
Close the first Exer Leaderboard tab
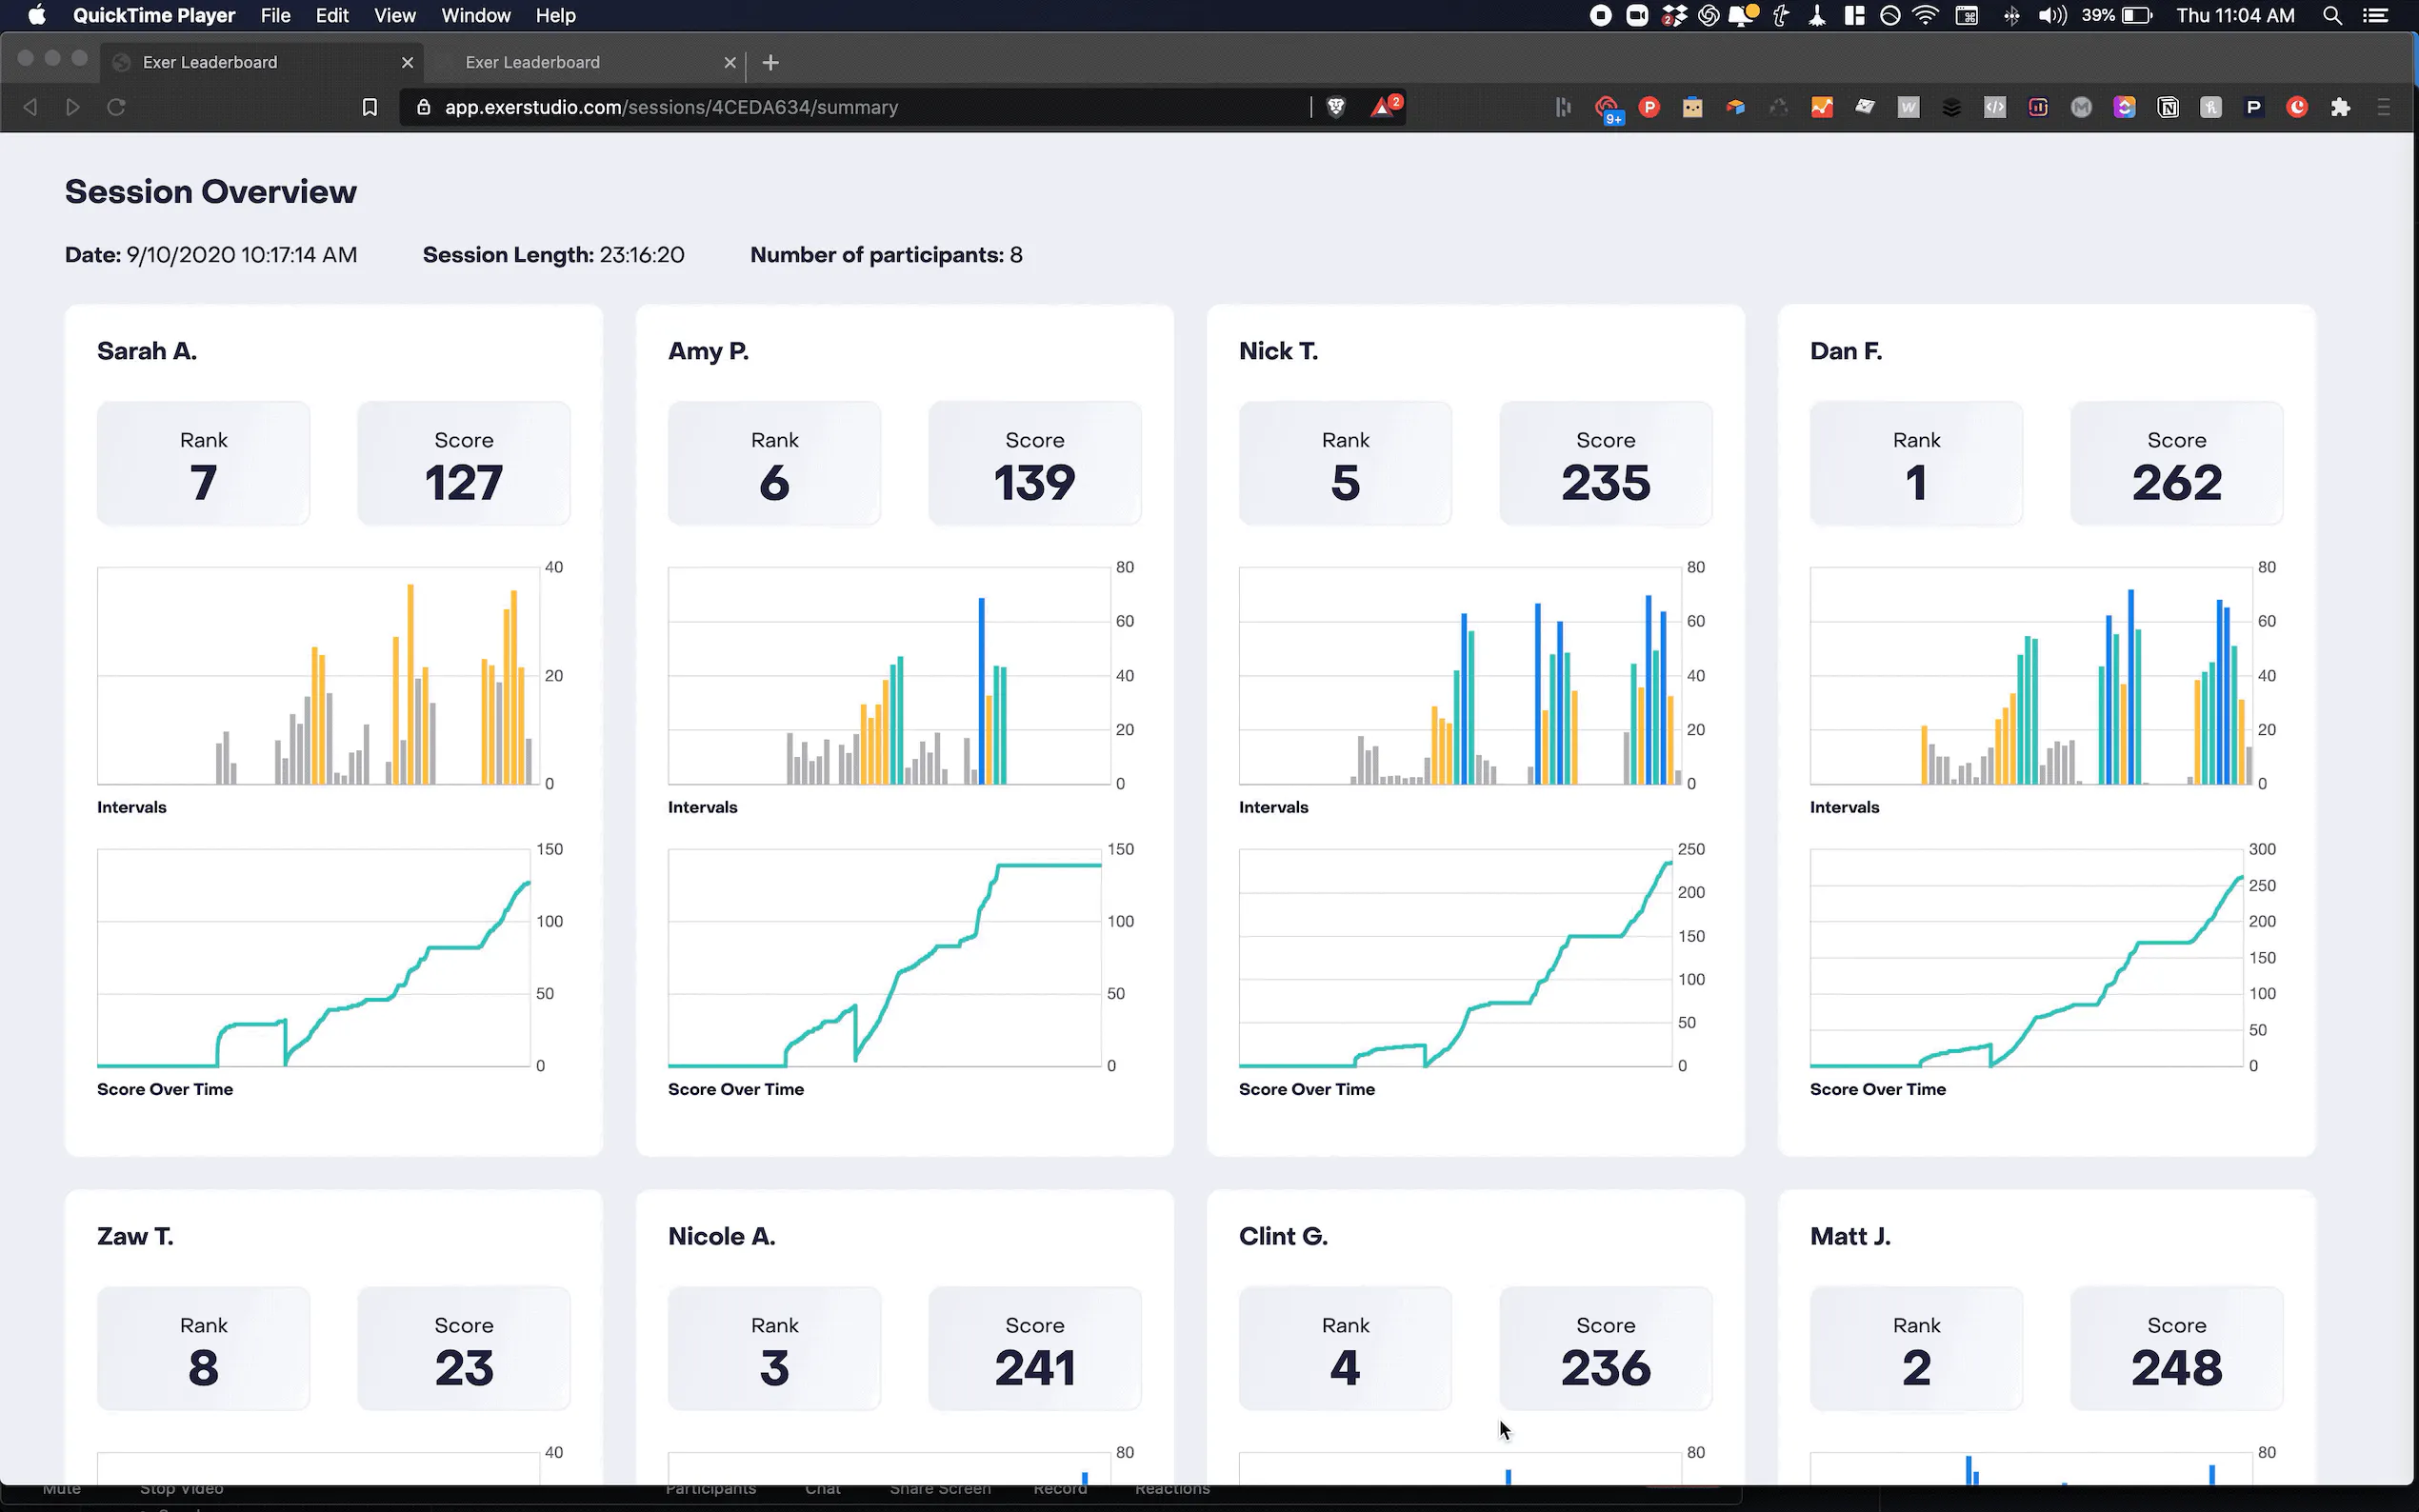point(407,62)
